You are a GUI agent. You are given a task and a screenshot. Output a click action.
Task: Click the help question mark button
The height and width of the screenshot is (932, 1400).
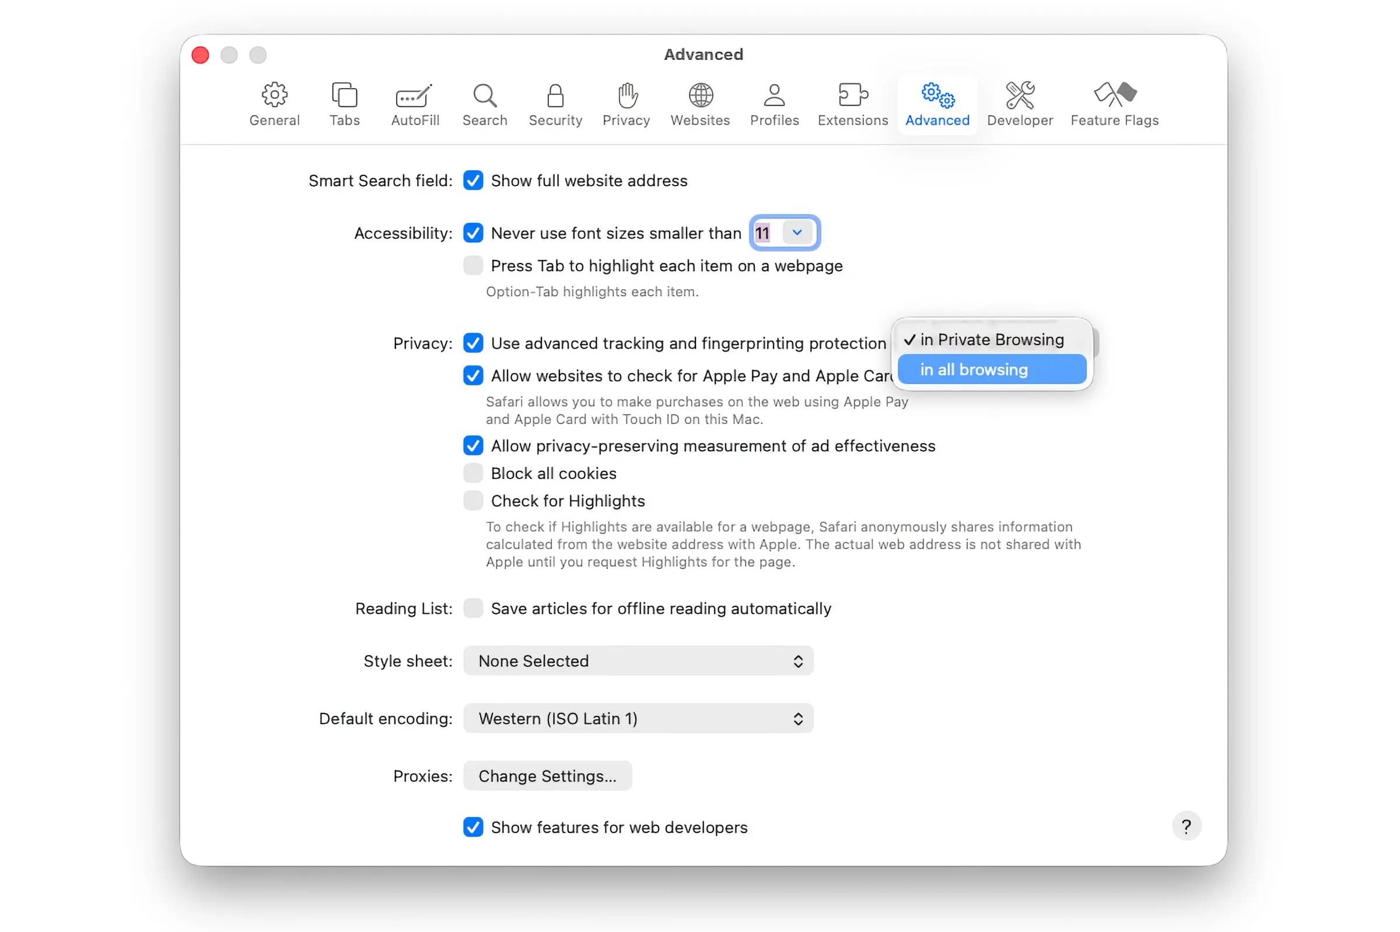[1186, 826]
